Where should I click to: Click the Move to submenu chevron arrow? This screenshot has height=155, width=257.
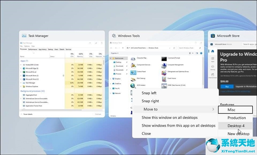(x=213, y=109)
